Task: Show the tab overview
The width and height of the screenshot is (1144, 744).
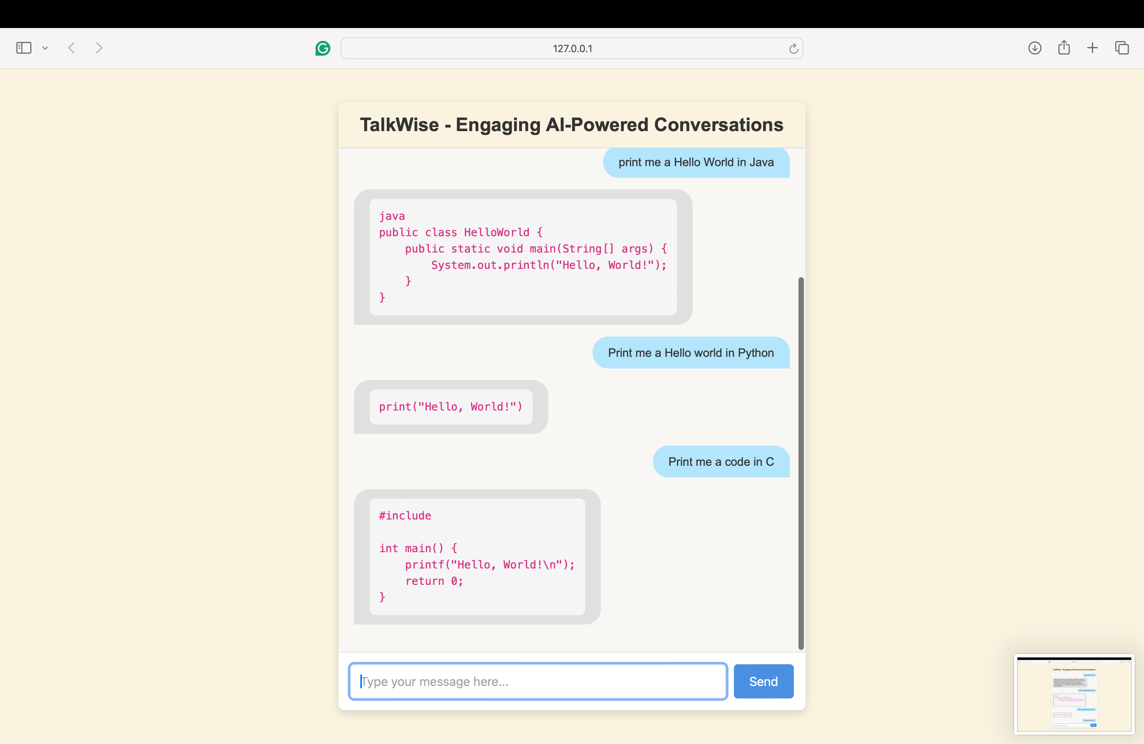Action: click(x=1121, y=48)
